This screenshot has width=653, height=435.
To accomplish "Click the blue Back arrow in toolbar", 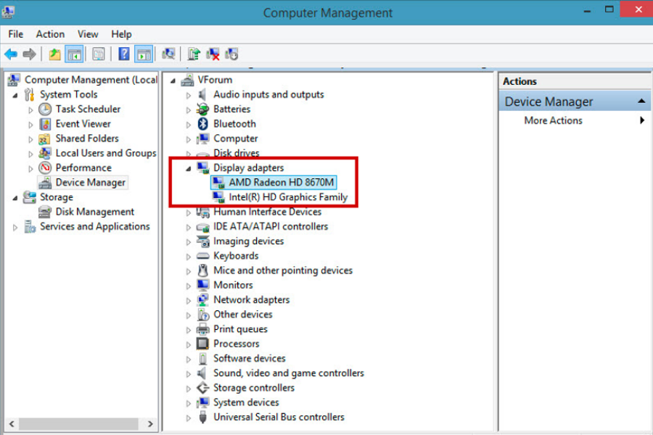I will click(x=11, y=54).
